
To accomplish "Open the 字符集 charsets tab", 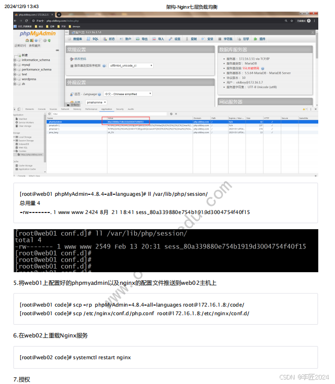I will click(x=226, y=39).
